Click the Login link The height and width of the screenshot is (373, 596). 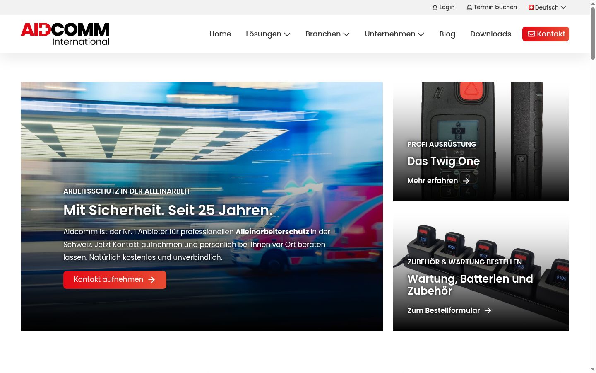point(443,7)
